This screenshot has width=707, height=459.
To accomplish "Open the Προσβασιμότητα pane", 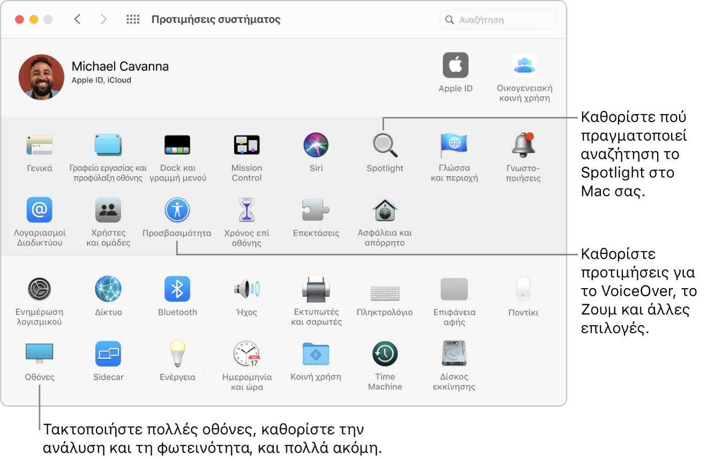I will [177, 210].
